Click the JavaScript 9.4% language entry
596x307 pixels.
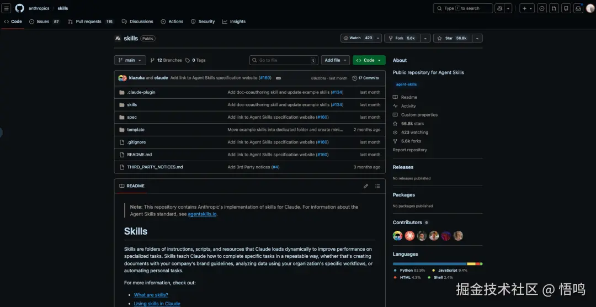pos(450,271)
